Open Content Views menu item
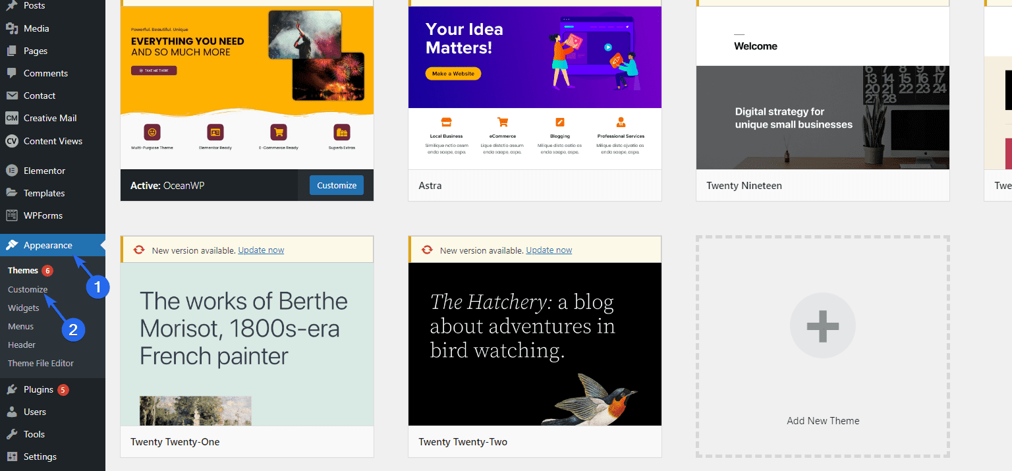The width and height of the screenshot is (1012, 471). tap(53, 141)
